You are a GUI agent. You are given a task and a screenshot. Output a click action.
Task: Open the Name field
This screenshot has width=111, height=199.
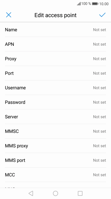tap(55, 30)
